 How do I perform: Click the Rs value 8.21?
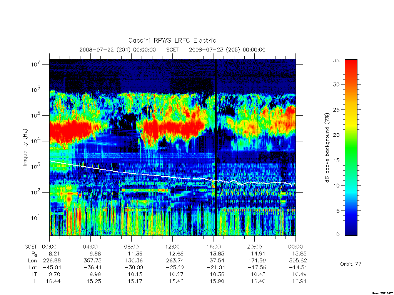55,254
